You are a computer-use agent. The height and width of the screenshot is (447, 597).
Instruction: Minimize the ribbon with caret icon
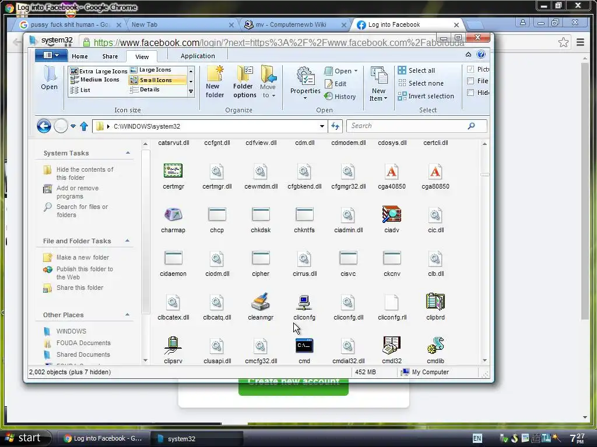point(468,55)
